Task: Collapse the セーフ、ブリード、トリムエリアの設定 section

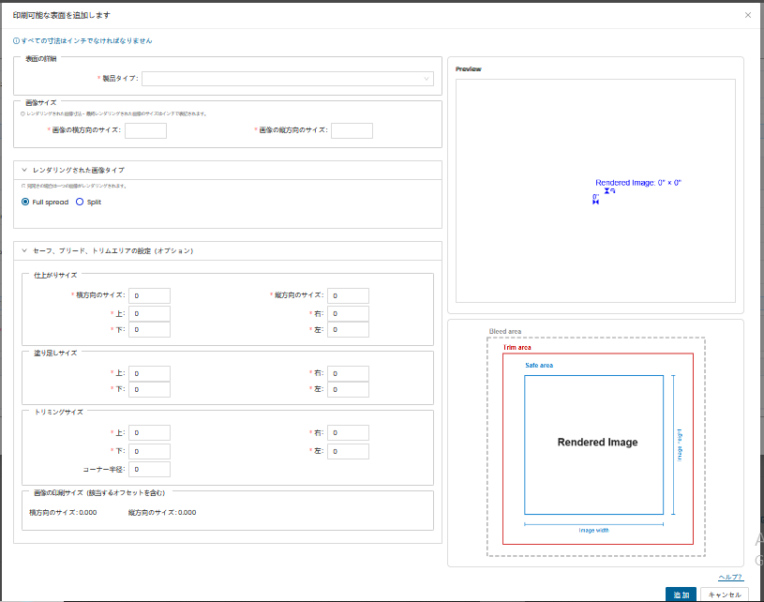Action: [23, 251]
